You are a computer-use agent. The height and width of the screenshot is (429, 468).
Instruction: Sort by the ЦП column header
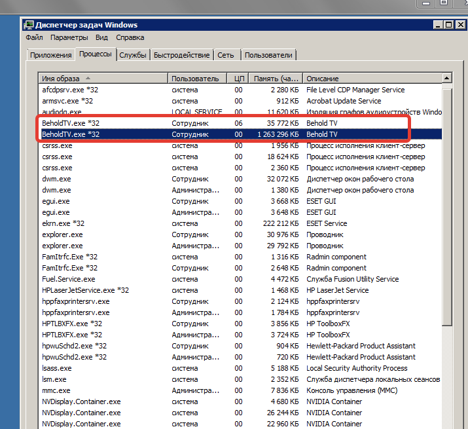[x=239, y=79]
